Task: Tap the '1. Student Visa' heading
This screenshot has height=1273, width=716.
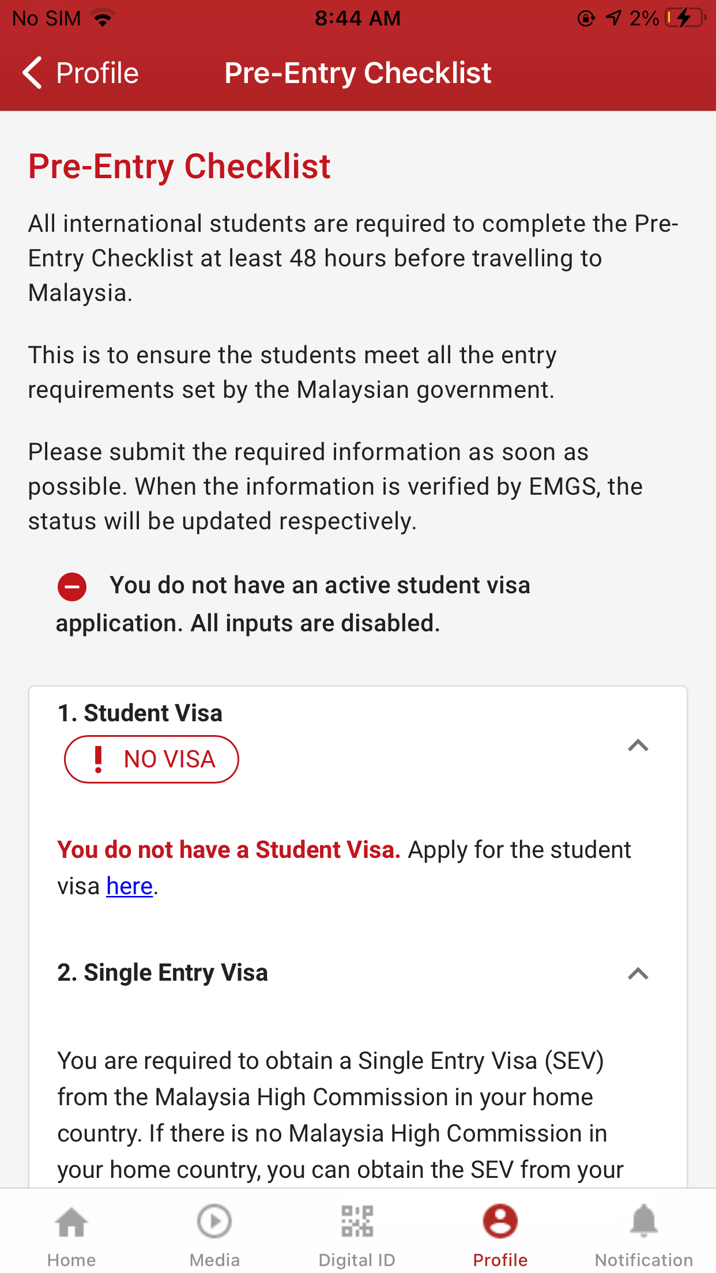Action: (x=140, y=713)
